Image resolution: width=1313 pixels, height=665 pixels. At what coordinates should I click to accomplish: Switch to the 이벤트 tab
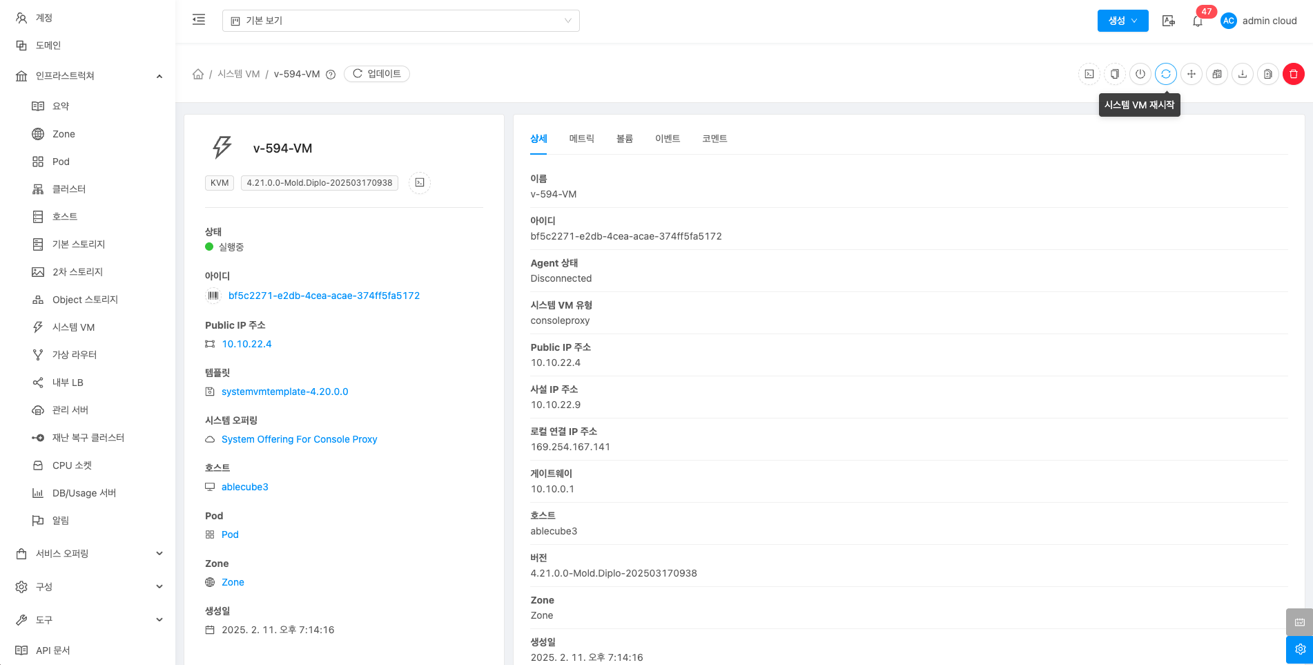tap(667, 139)
